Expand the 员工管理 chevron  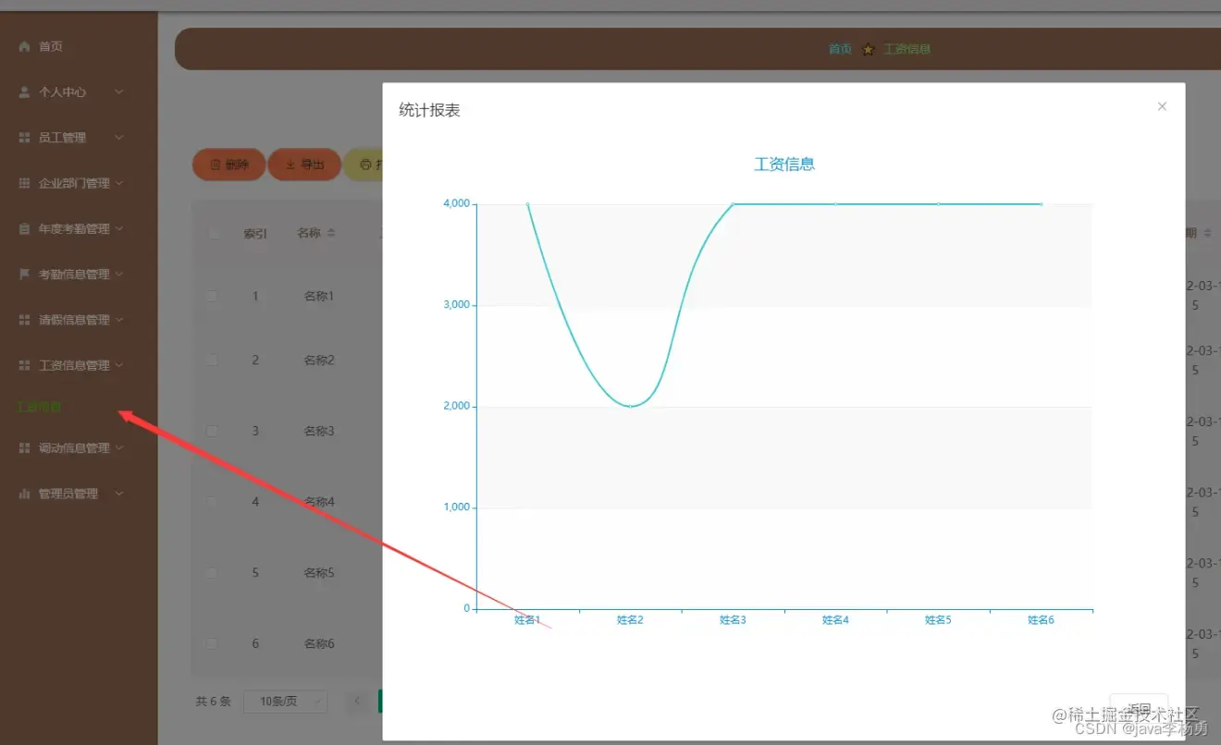[x=118, y=138]
